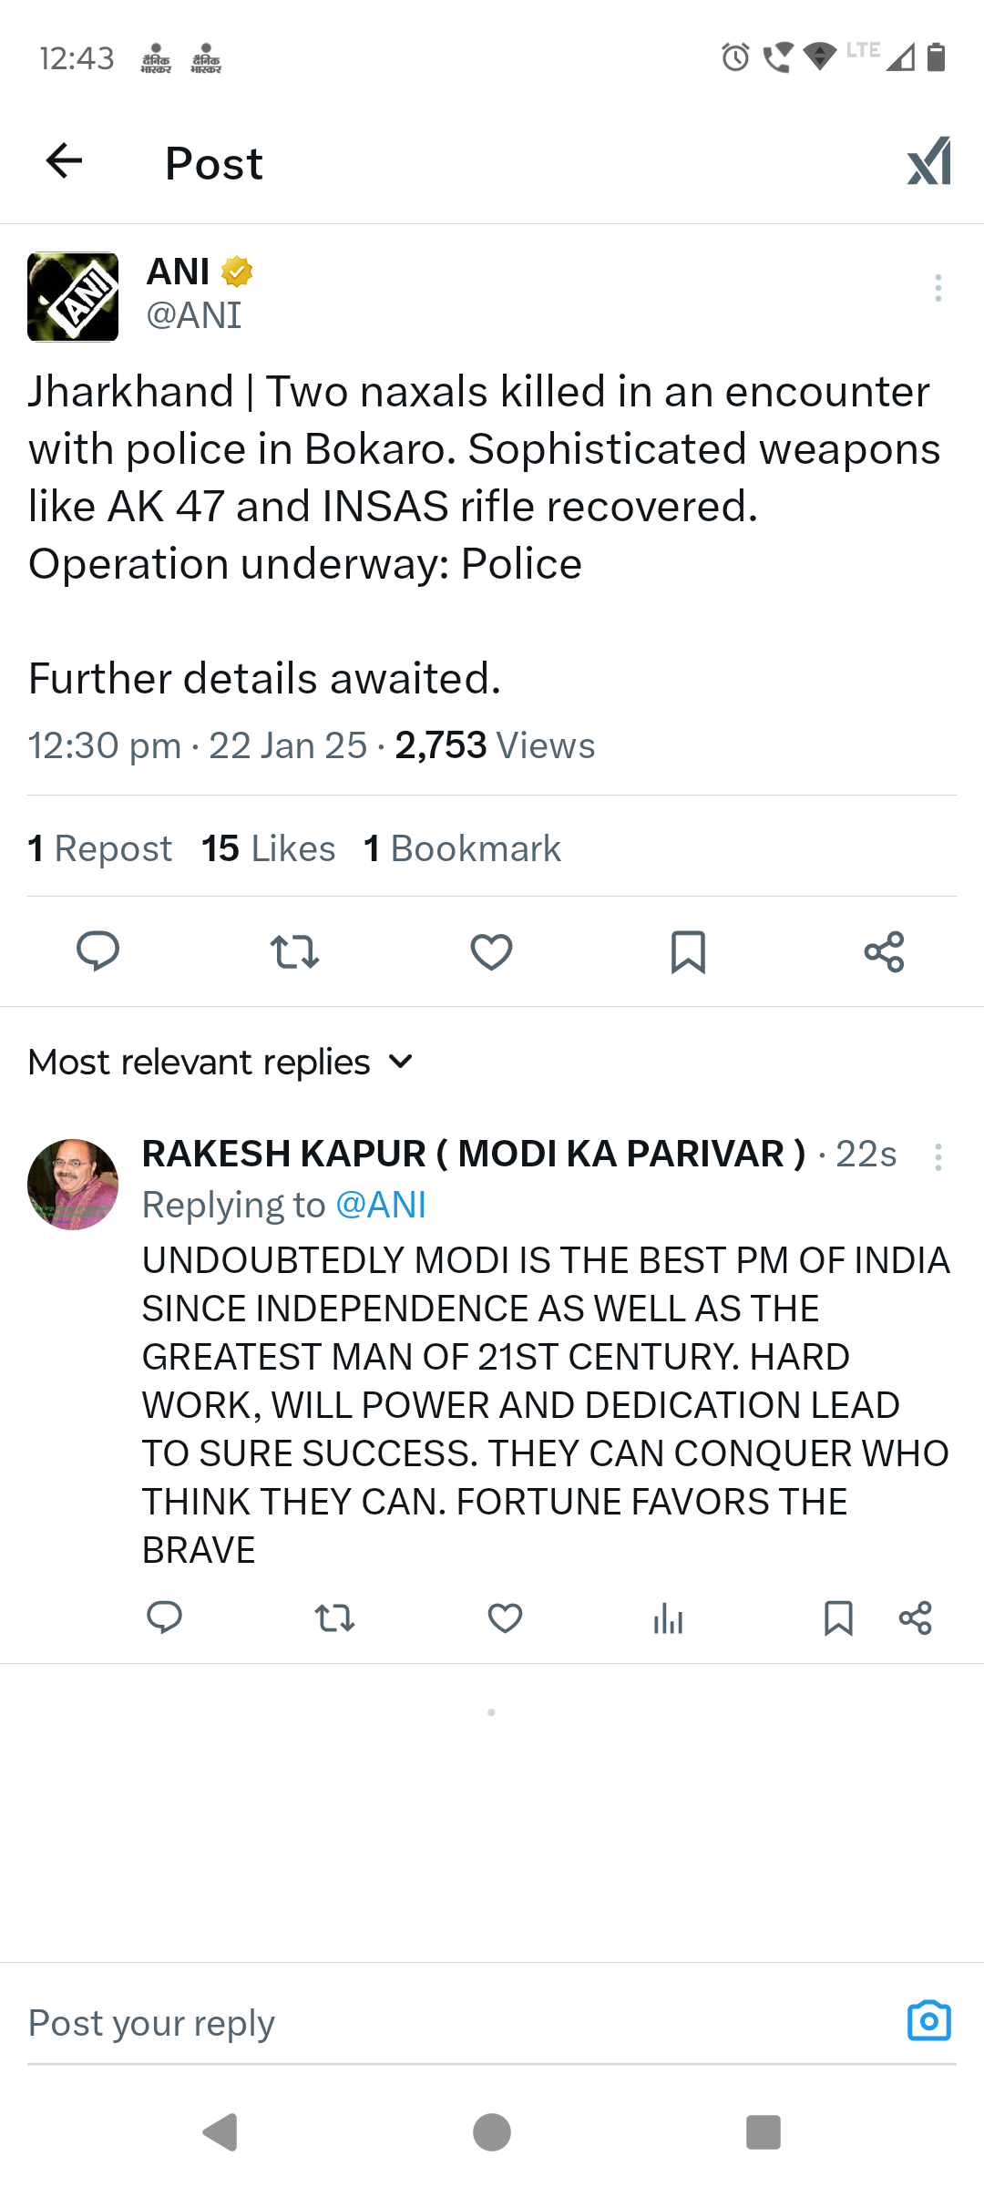
Task: Open more options for ANI post
Action: tap(938, 288)
